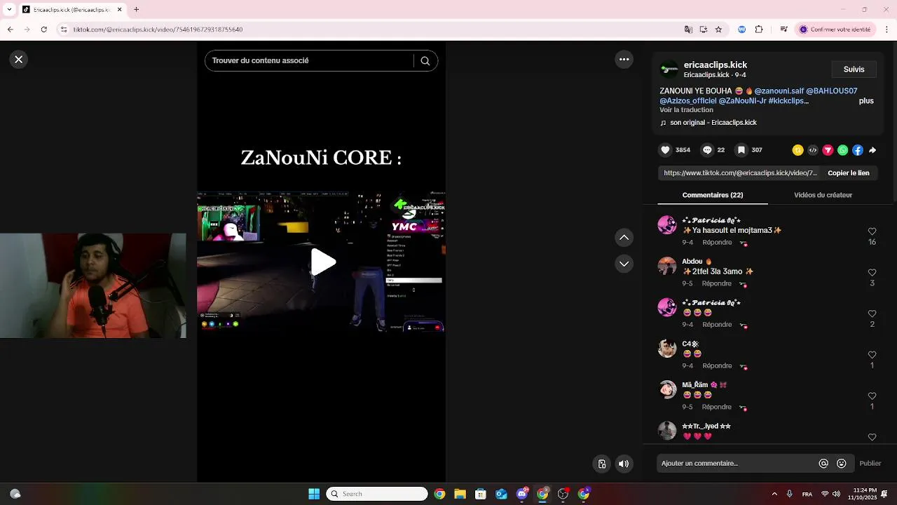
Task: Save video with the bookmark icon
Action: (x=741, y=150)
